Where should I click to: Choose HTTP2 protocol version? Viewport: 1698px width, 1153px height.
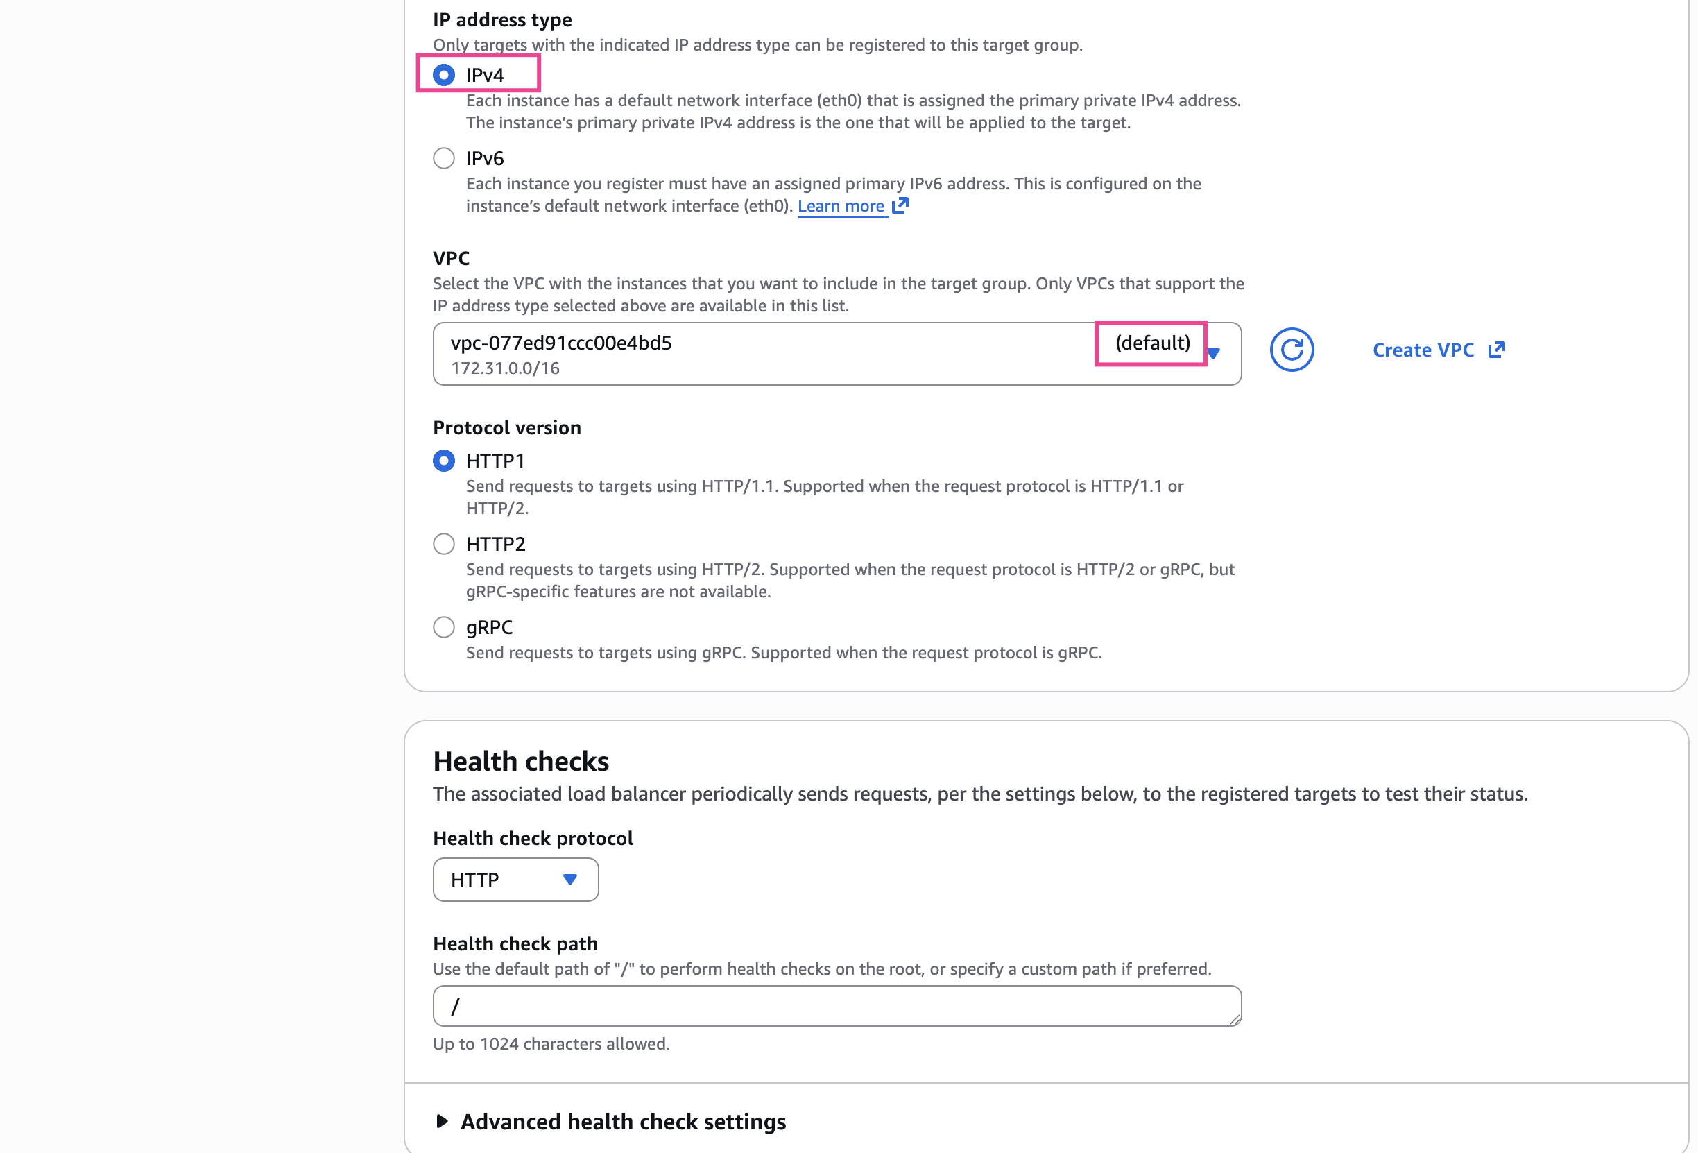pos(443,545)
